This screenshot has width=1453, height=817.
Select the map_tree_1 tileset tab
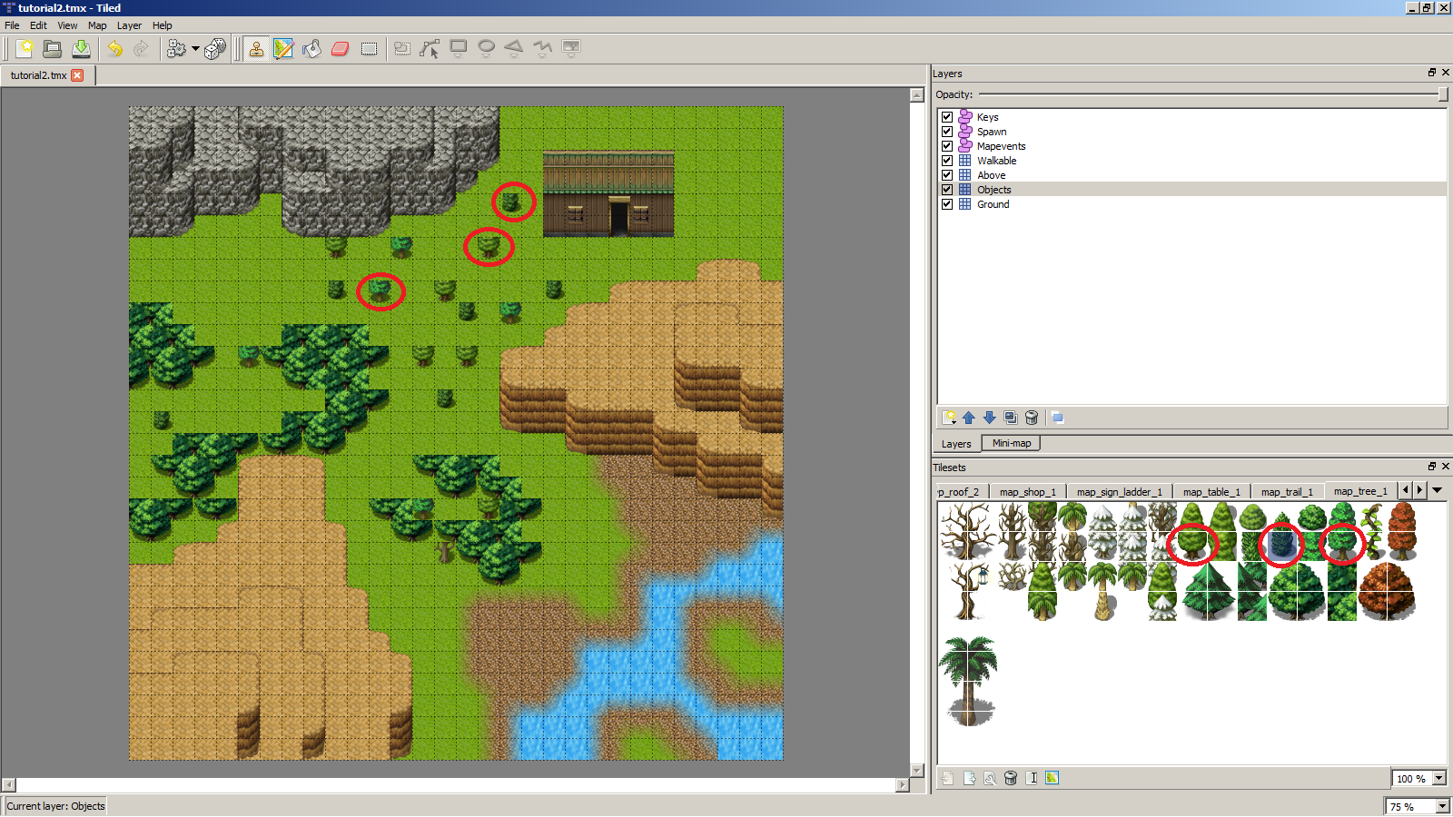point(1360,491)
